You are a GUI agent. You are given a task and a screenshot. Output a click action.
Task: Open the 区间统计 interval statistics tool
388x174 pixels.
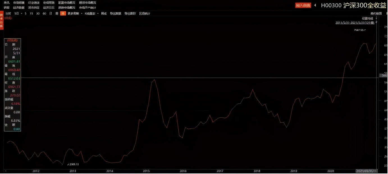pyautogui.click(x=145, y=13)
